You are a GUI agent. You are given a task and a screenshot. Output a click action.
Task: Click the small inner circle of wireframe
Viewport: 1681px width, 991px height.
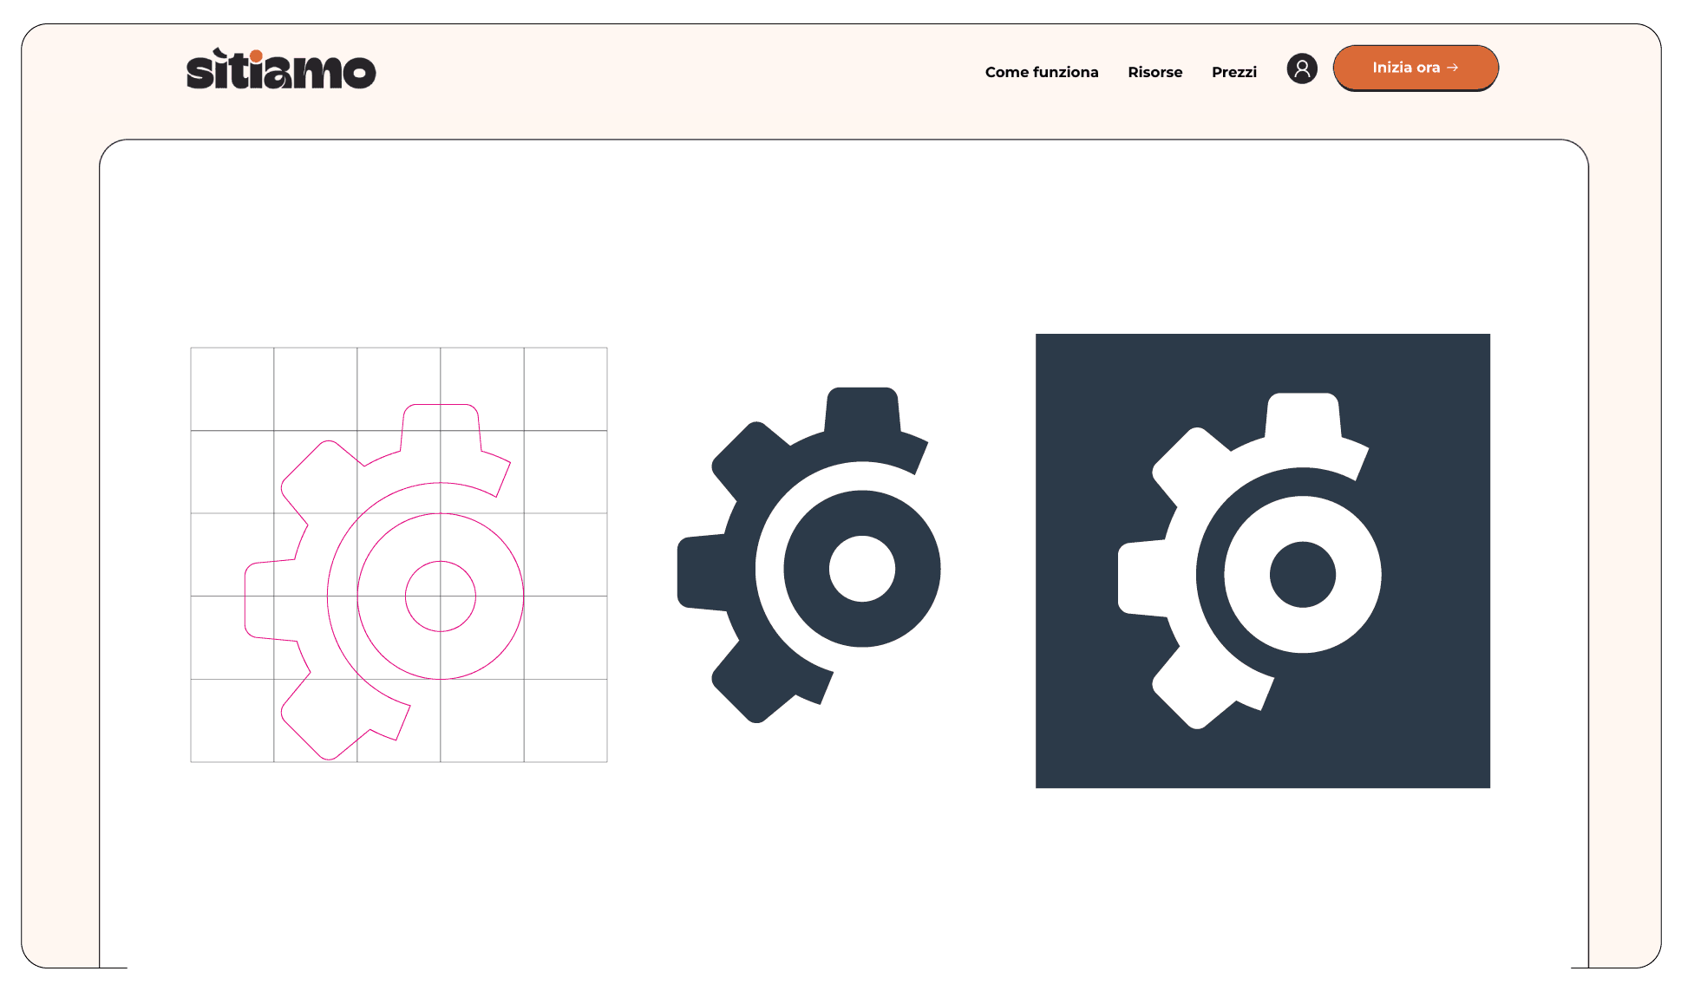pos(441,597)
